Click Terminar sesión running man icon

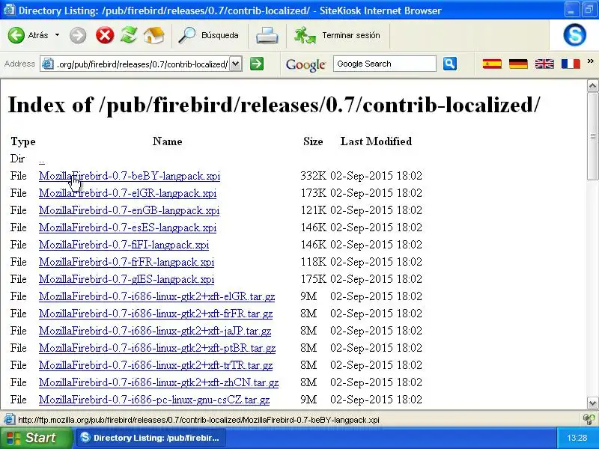[x=305, y=35]
